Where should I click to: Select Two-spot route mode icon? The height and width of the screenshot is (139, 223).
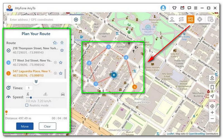[181, 19]
